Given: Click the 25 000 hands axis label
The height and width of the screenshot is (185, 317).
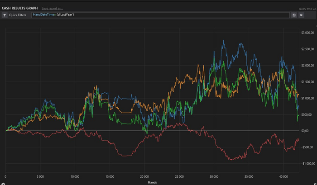Looking at the screenshot, I should click(x=179, y=177).
